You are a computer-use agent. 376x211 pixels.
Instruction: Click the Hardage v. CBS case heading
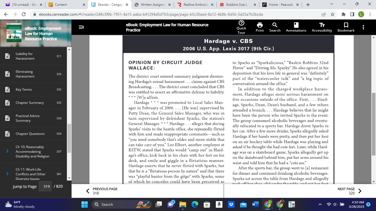pos(228,41)
